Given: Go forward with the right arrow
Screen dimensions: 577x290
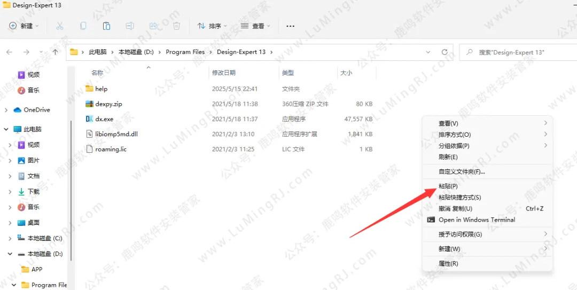Looking at the screenshot, I should click(x=26, y=52).
